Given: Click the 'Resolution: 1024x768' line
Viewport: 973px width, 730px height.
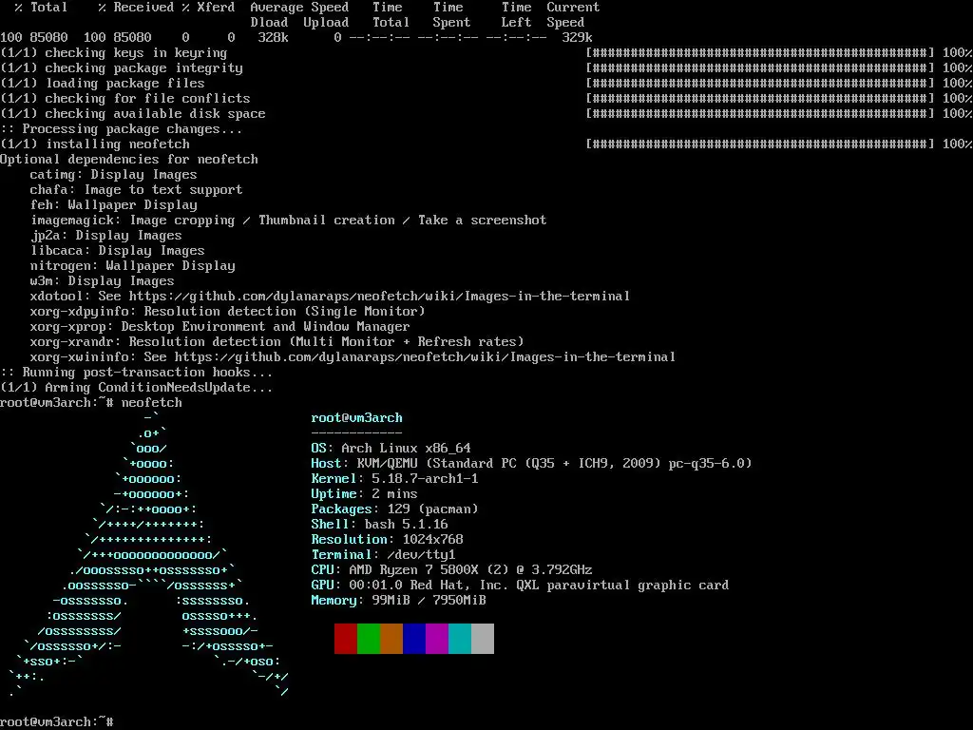Looking at the screenshot, I should coord(388,540).
